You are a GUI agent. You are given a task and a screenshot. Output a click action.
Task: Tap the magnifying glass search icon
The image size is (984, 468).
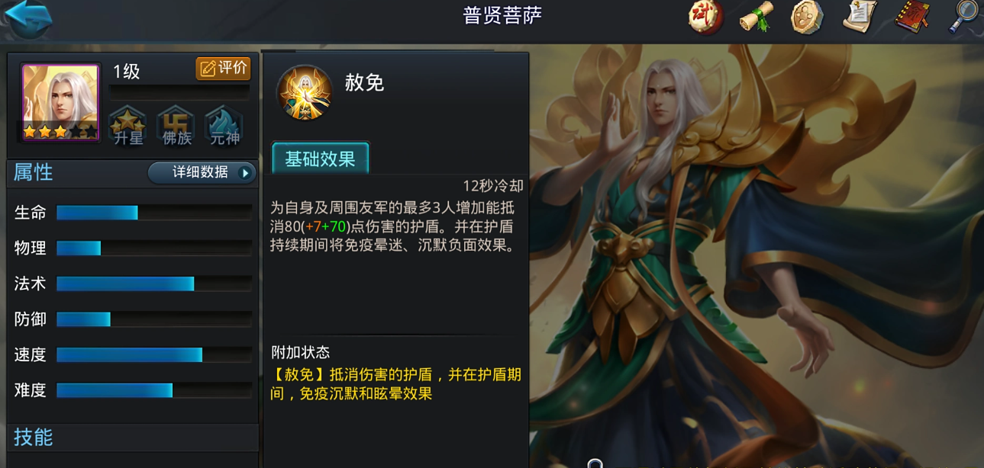tap(963, 17)
